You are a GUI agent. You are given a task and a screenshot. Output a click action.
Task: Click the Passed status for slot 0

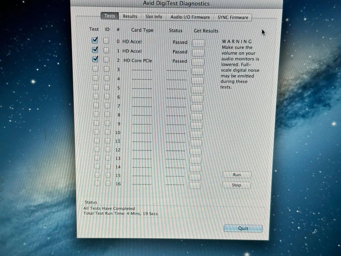[x=180, y=42]
